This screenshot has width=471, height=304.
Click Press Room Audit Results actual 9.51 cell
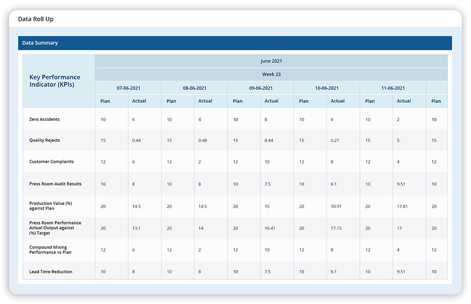[x=401, y=184]
